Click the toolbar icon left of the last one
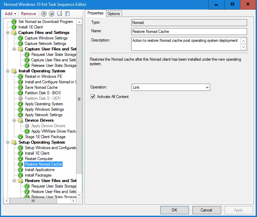Screen dimensions: 257x217 point(59,14)
